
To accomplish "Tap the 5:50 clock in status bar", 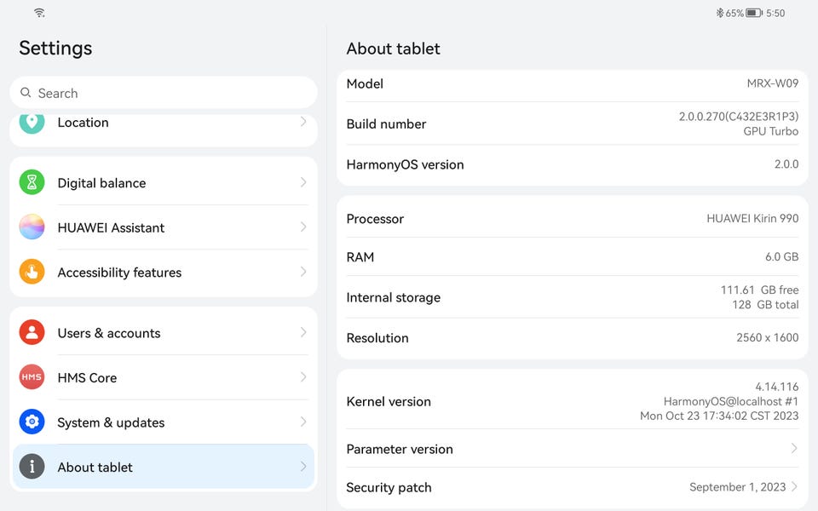I will pyautogui.click(x=775, y=13).
